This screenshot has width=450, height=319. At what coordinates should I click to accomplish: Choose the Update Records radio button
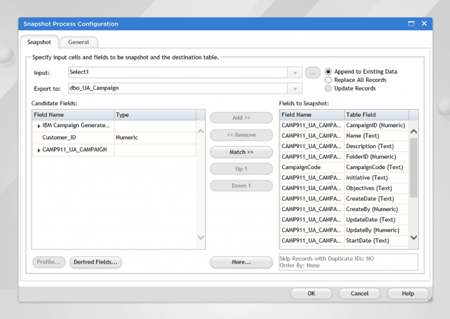(328, 88)
